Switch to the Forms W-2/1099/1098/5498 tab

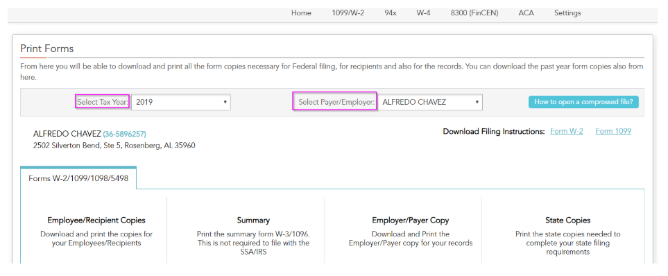click(78, 178)
